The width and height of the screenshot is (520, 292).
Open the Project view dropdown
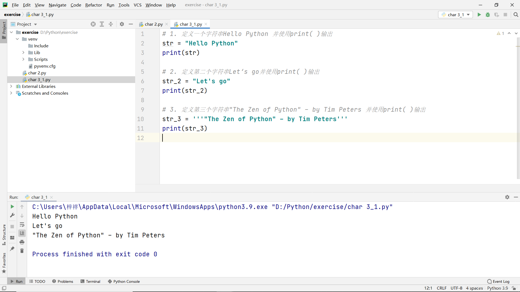24,24
